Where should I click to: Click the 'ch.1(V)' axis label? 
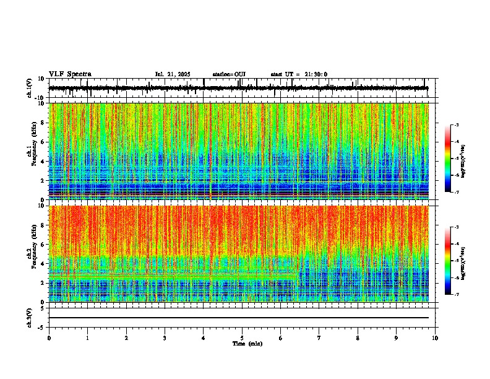(x=29, y=88)
